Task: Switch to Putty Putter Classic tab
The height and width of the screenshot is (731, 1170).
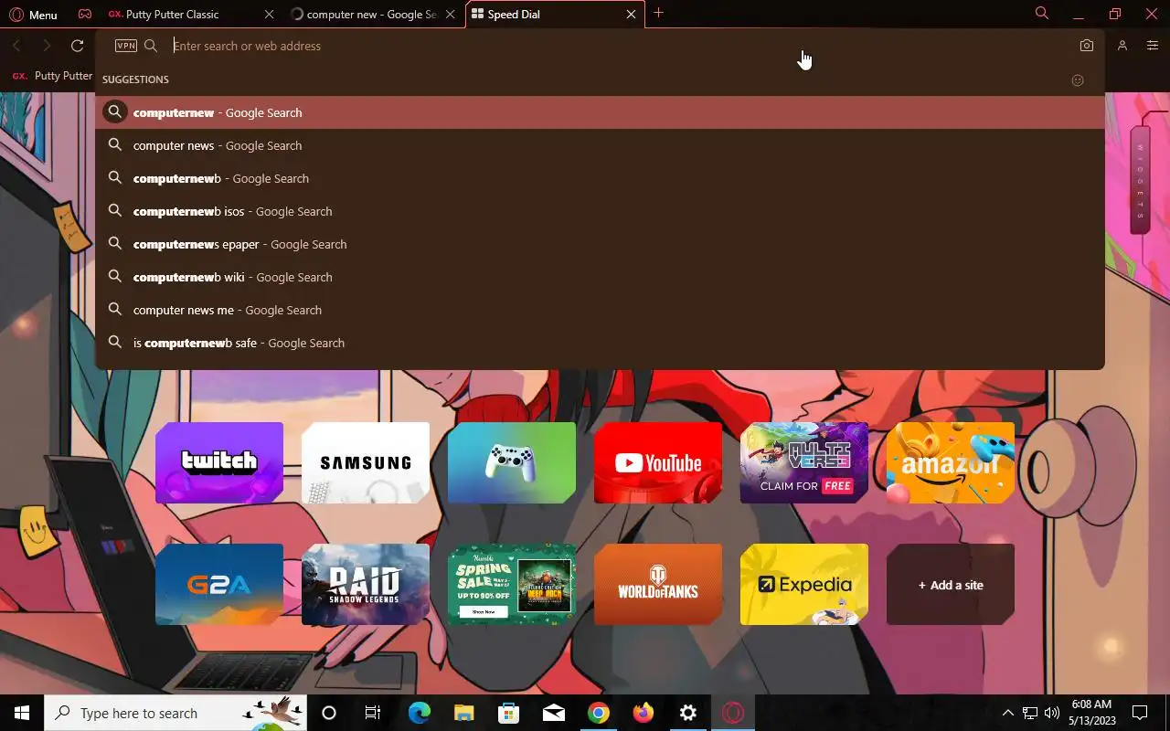Action: (172, 15)
